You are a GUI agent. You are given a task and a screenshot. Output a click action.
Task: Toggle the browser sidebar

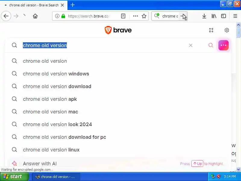click(223, 16)
